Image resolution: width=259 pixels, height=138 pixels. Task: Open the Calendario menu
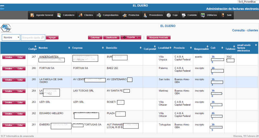[66, 15]
